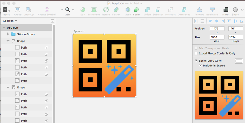Click the magnifier zoom icon
245x123 pixels.
68,10
